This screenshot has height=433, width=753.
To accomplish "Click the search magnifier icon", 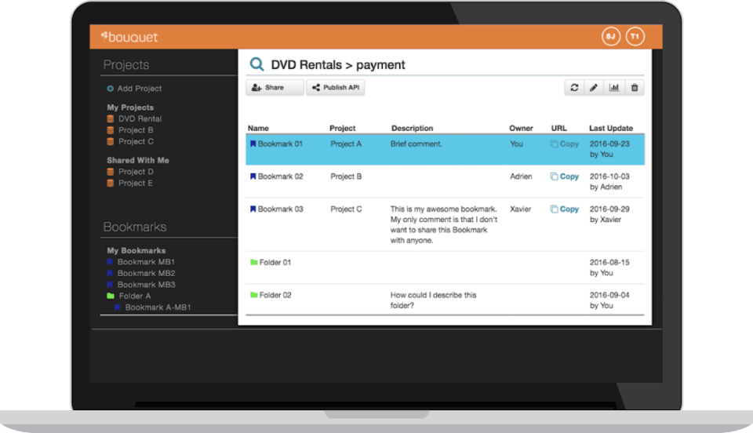I will pos(257,64).
